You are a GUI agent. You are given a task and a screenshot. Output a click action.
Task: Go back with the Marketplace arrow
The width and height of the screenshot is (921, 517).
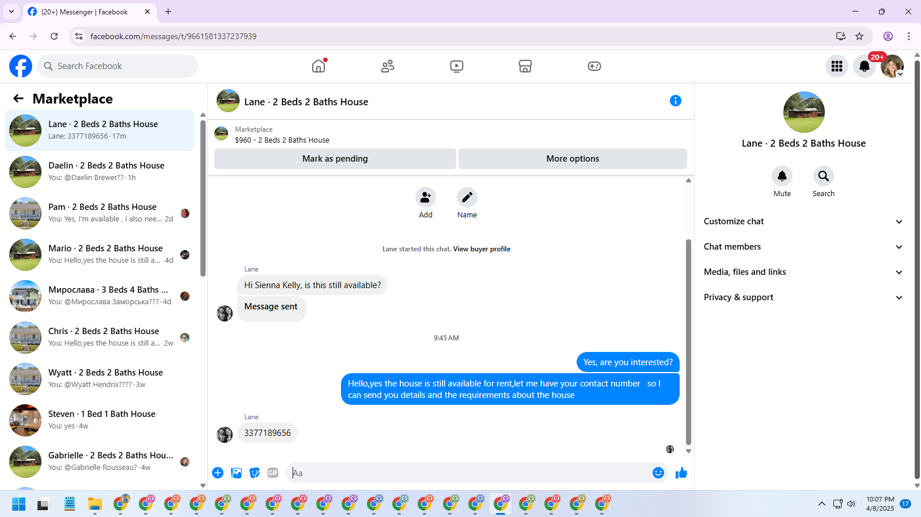pos(18,98)
